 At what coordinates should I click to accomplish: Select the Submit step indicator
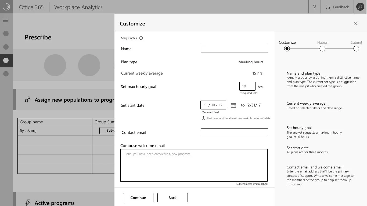356,49
